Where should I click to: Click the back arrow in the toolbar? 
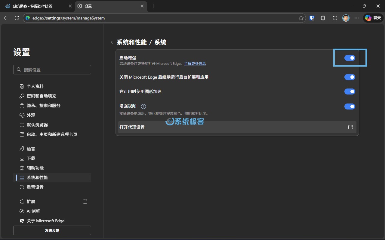point(6,18)
